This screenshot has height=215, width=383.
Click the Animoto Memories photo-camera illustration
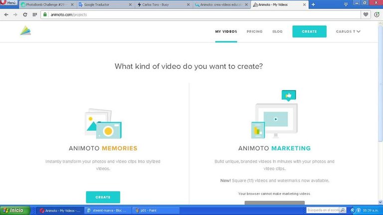click(103, 123)
